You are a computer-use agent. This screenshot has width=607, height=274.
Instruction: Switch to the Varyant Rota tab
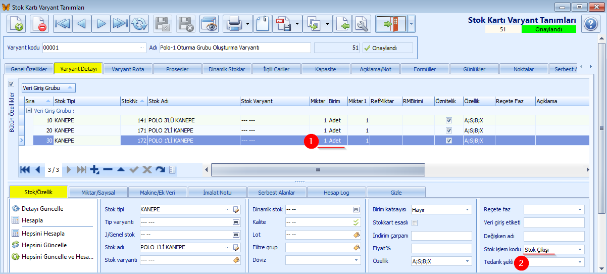coord(128,69)
